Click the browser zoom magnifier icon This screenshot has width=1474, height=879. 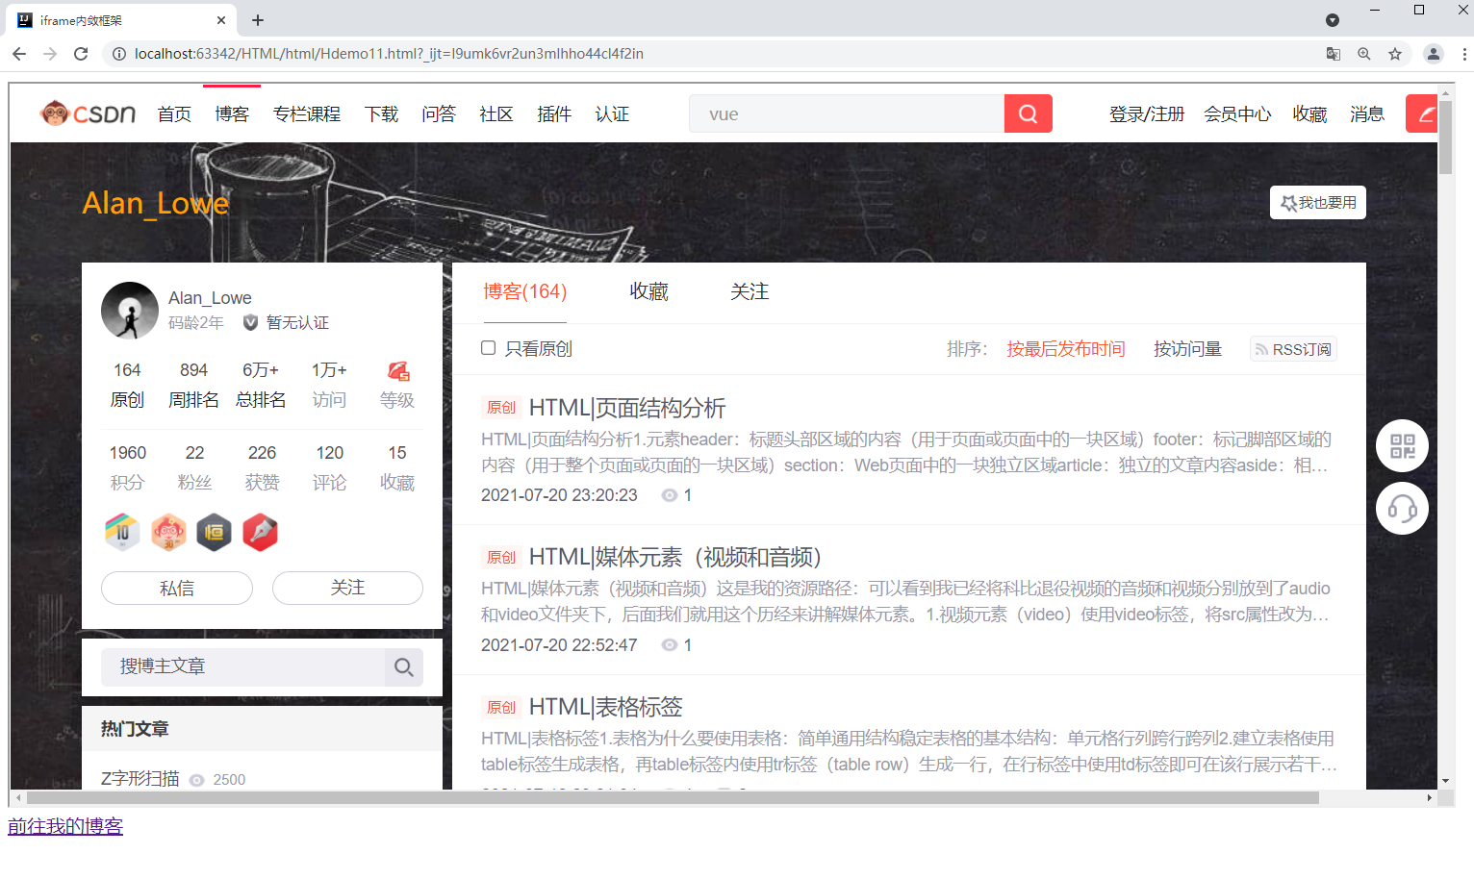pyautogui.click(x=1364, y=54)
